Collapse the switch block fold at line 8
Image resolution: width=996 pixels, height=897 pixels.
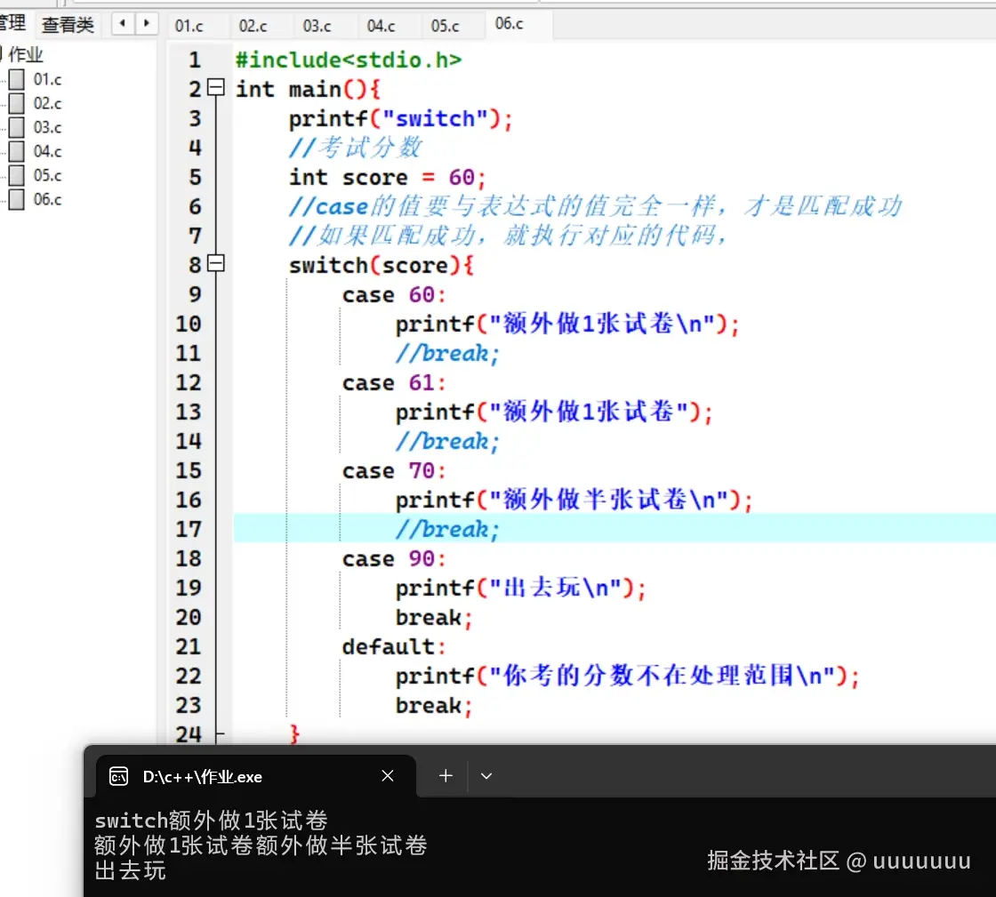(216, 263)
